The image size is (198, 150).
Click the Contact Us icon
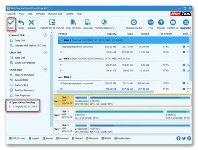[173, 24]
